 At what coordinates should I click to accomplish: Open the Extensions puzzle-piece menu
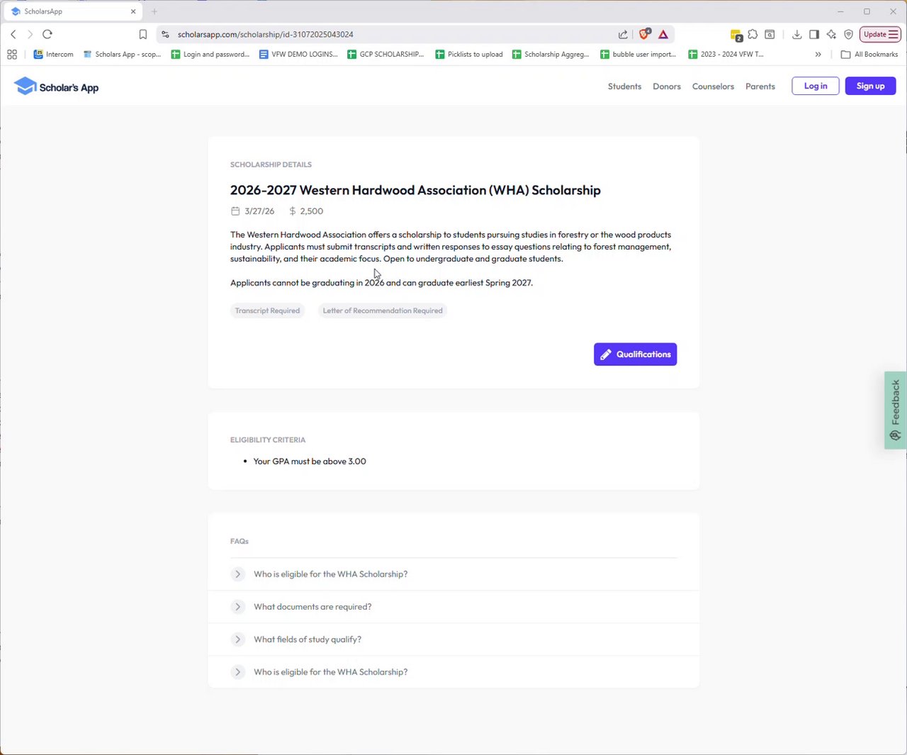753,34
